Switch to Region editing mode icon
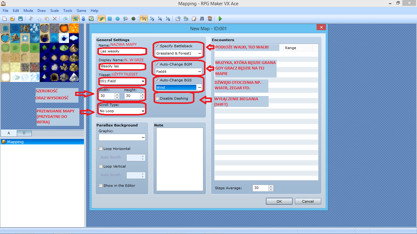Viewport: 417px width, 234px height. point(91,19)
